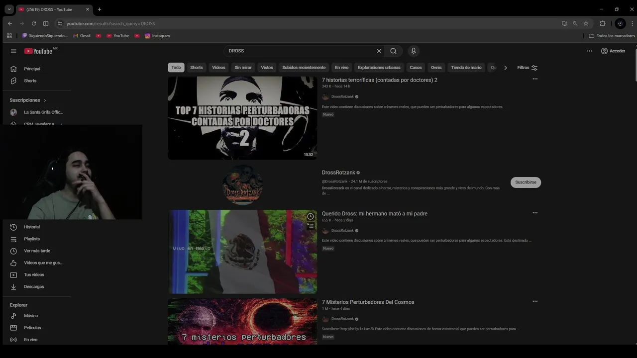Image resolution: width=637 pixels, height=358 pixels.
Task: Play the Top 7 Historias Perturbadoras thumbnail
Action: coord(242,118)
